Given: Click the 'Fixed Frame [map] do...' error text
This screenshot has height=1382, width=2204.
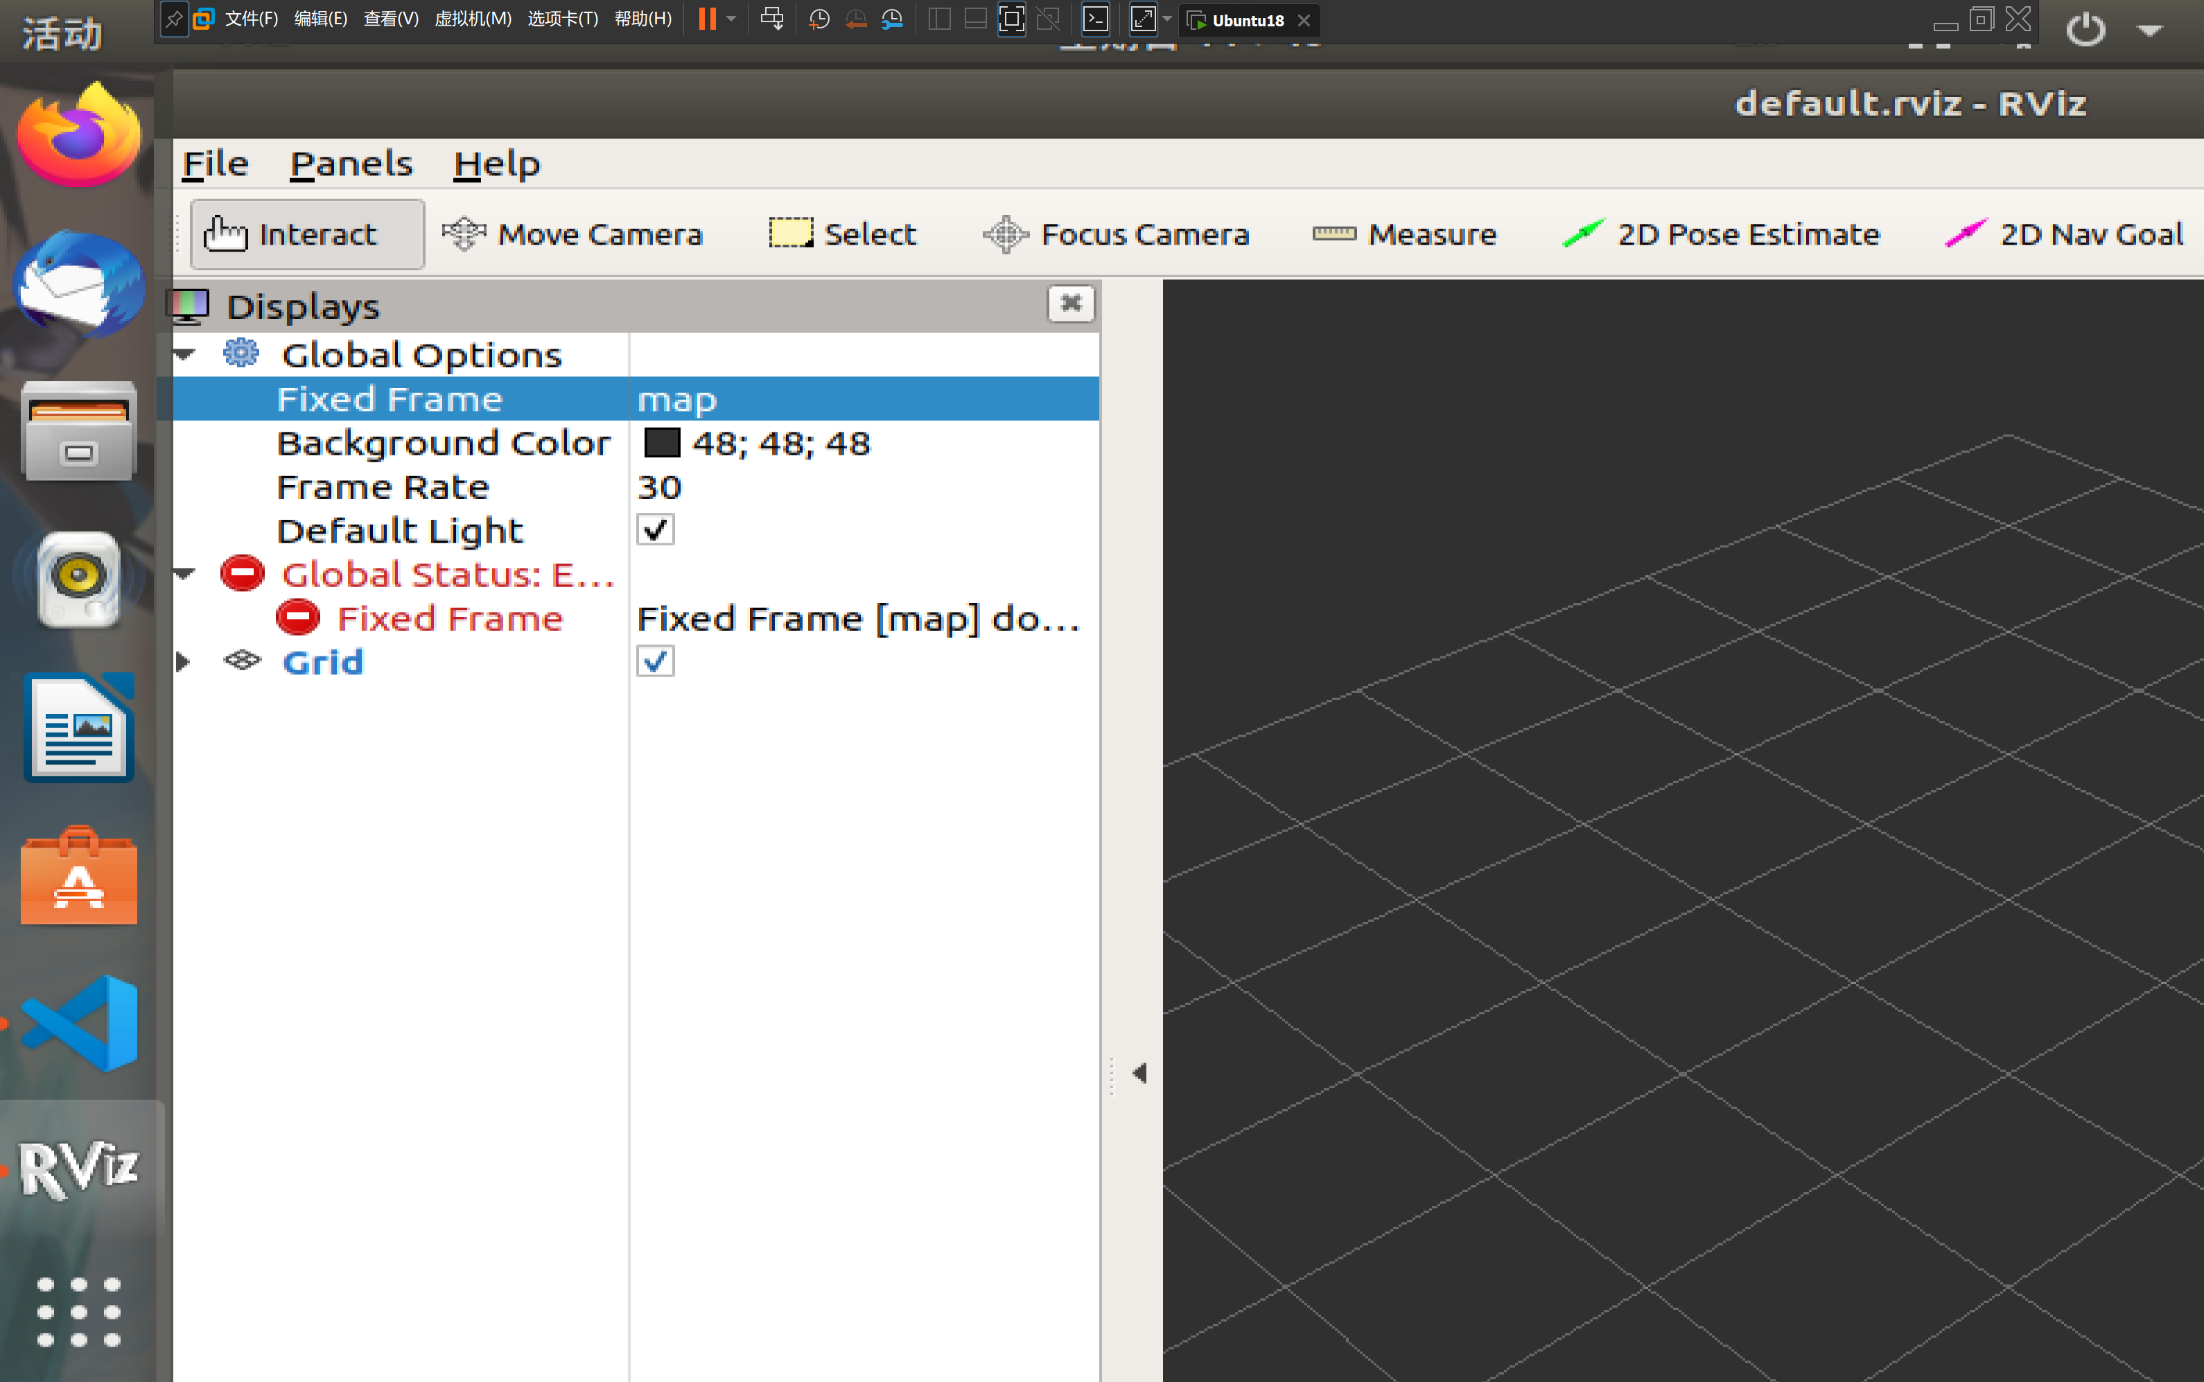Looking at the screenshot, I should coord(857,619).
